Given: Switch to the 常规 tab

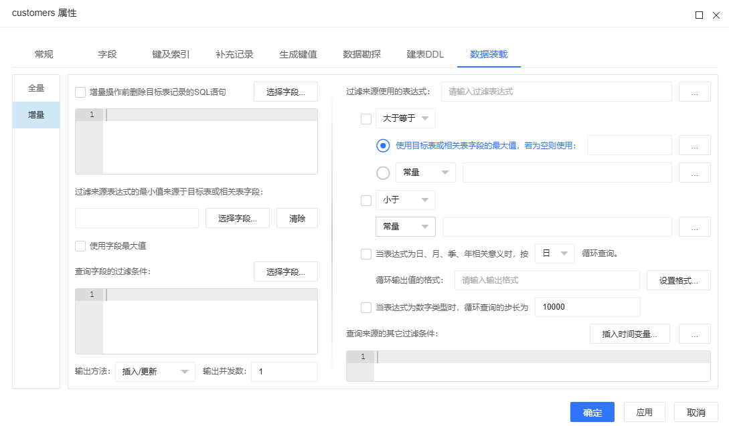Looking at the screenshot, I should 44,54.
